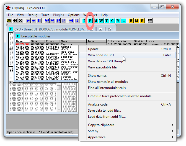This screenshot has height=146, width=186.
Task: Click the File version column header
Action: pos(120,41)
